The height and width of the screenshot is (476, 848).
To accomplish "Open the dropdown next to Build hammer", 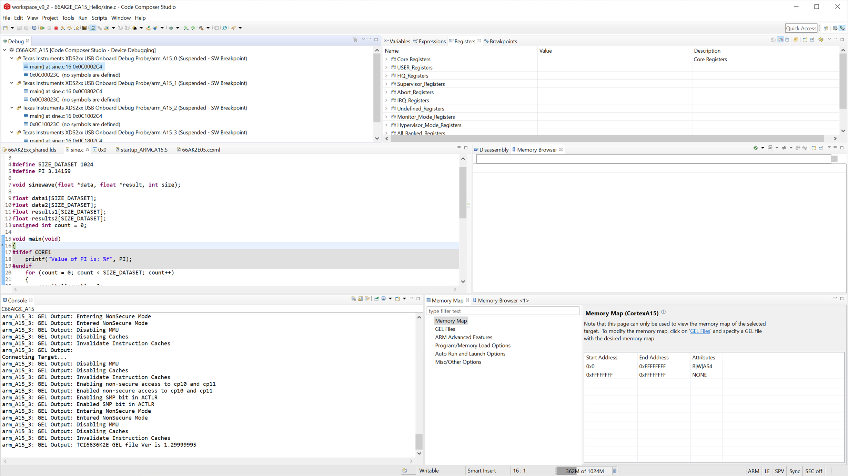I will (208, 28).
